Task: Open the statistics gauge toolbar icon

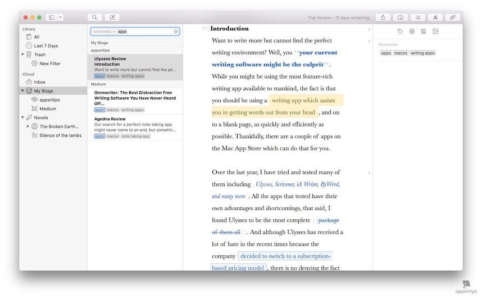Action: pos(401,17)
